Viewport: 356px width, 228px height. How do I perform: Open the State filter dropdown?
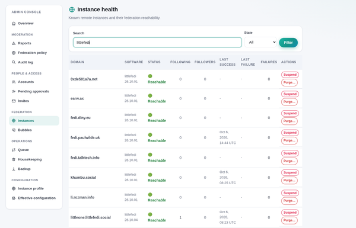tap(260, 42)
